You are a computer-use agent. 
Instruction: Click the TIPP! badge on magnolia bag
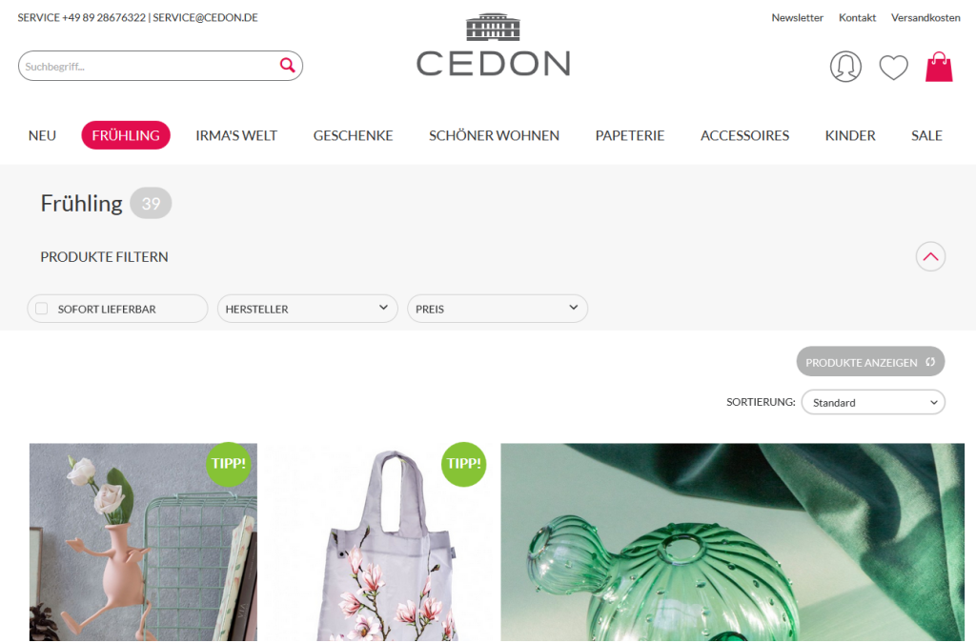[x=464, y=464]
